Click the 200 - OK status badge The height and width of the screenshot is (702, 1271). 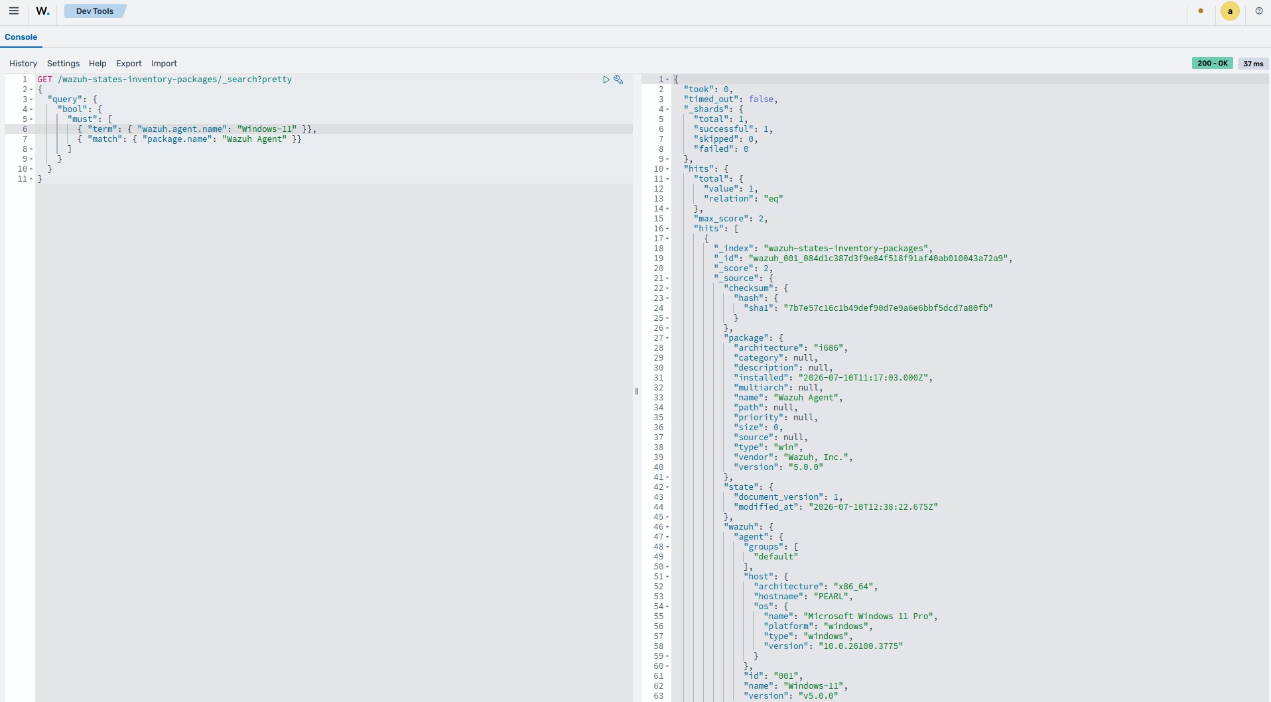pos(1213,63)
